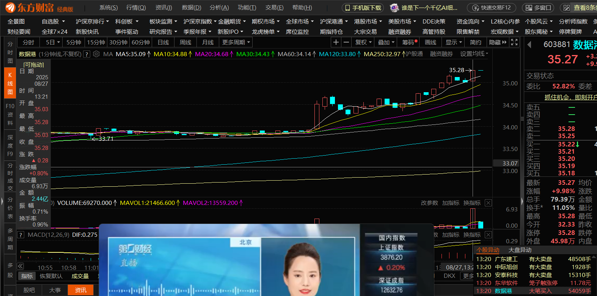The height and width of the screenshot is (296, 597).
Task: Click the 谁是下一个千亿AI headline link
Action: tap(429, 8)
